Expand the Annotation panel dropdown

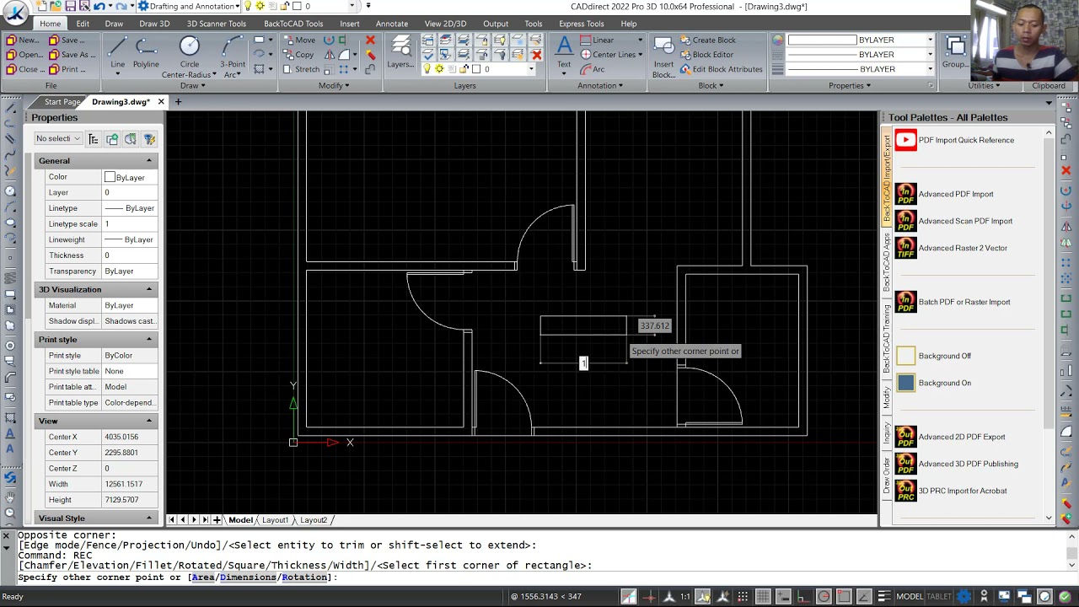point(600,85)
